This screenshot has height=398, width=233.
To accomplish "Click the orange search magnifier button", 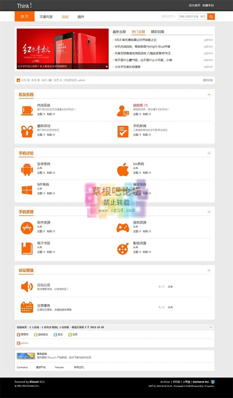I will coord(211,16).
